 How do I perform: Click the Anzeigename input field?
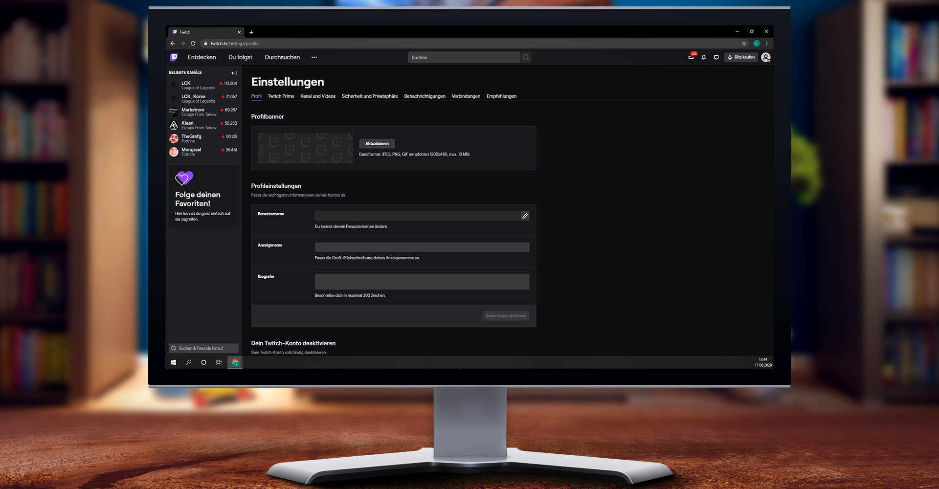click(422, 247)
